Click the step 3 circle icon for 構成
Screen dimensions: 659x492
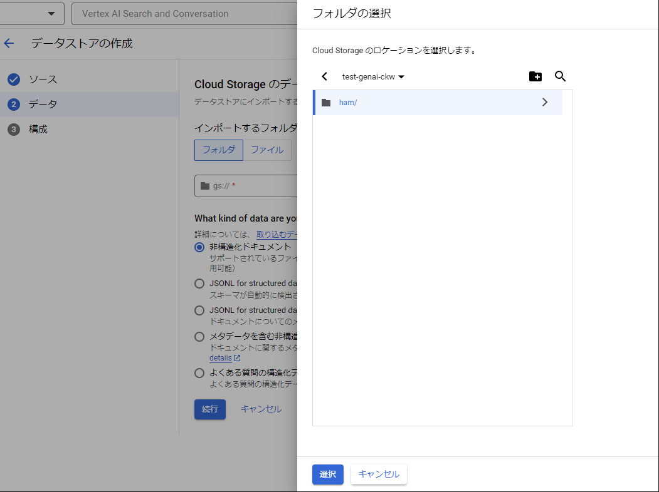[x=14, y=129]
